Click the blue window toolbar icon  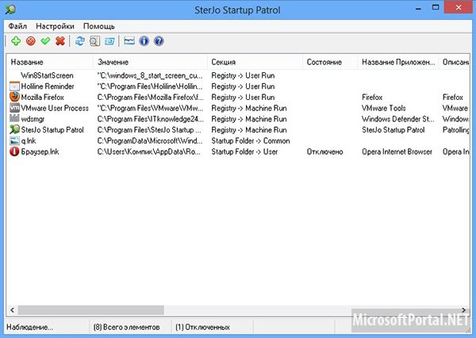pyautogui.click(x=109, y=41)
